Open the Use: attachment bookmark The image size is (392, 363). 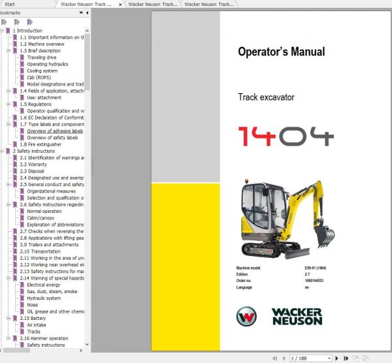point(44,98)
